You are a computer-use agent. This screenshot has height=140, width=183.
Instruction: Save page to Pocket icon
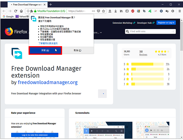[98, 11]
